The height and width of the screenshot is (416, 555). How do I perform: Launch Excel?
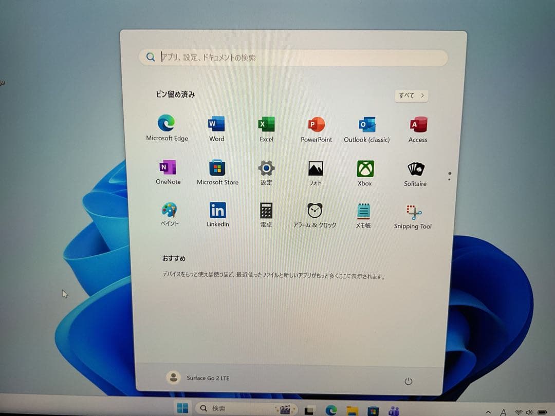coord(266,123)
